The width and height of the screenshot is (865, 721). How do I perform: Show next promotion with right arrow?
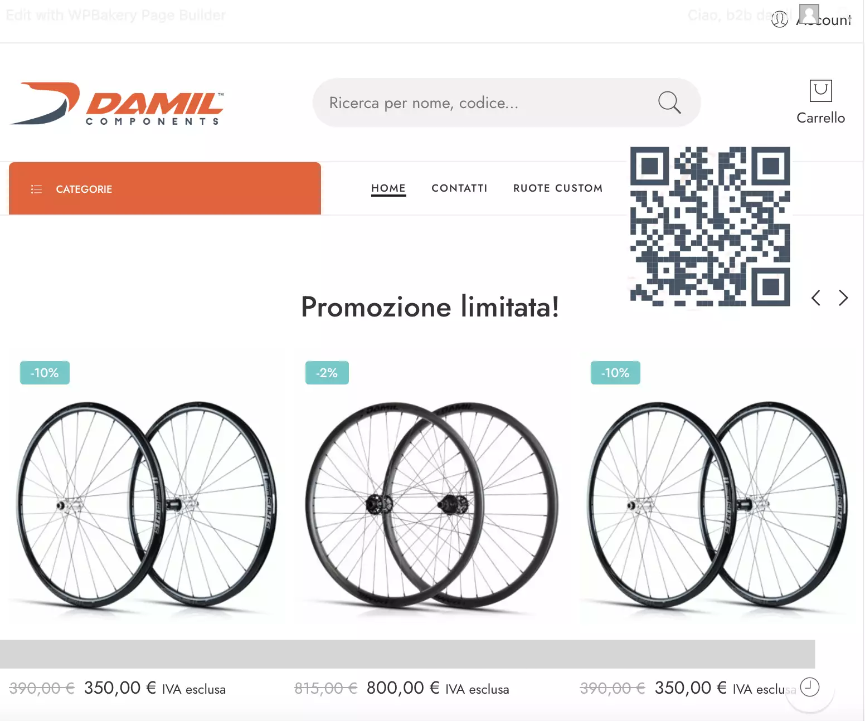tap(843, 298)
